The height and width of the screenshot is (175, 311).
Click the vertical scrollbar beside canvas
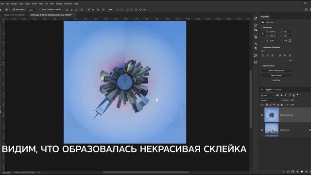(251, 99)
